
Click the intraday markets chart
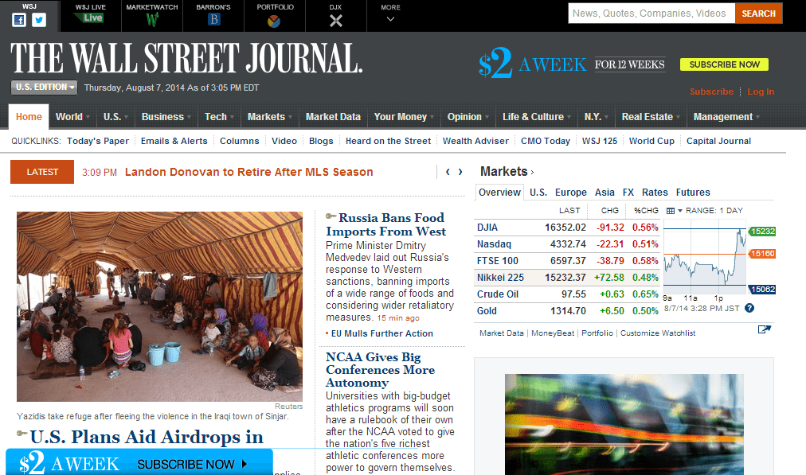[x=705, y=257]
